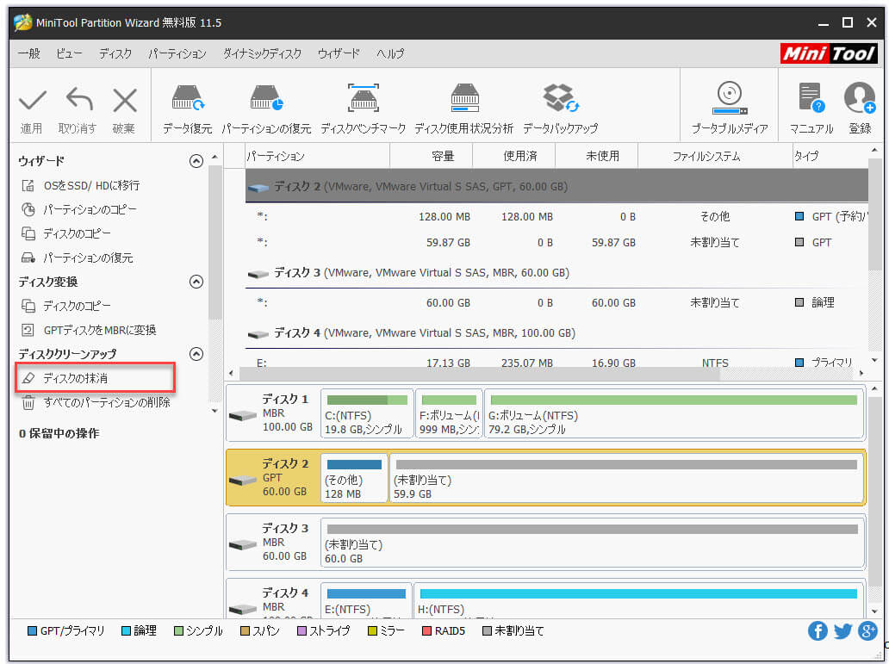889x664 pixels.
Task: Collapse the ウィザード sidebar section
Action: 196,160
